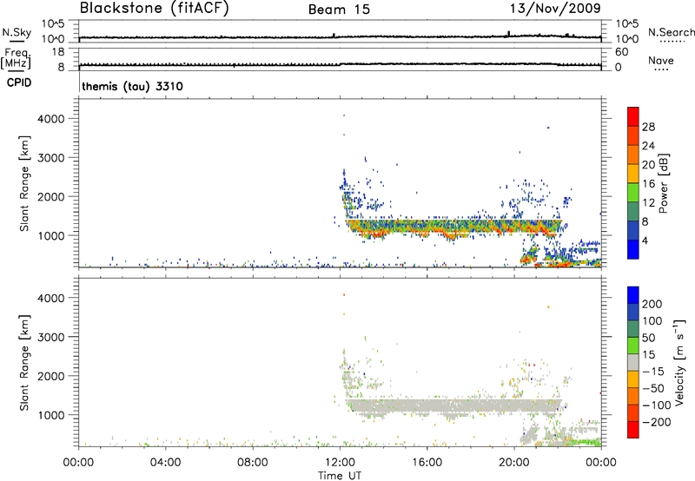Click the date '13/Nov/2009'
Image resolution: width=695 pixels, height=481 pixels.
click(555, 8)
